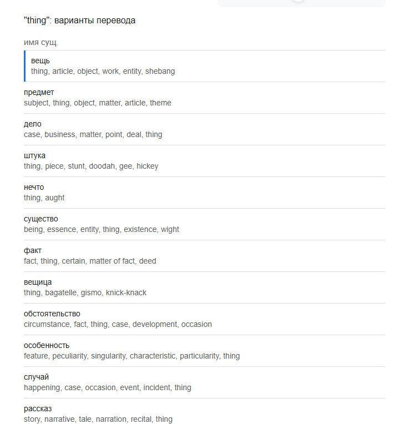Image resolution: width=412 pixels, height=424 pixels.
Task: Click the synonym shebang
Action: [x=160, y=72]
